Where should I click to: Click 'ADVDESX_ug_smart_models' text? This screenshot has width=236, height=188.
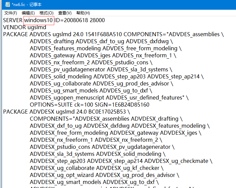[66, 182]
